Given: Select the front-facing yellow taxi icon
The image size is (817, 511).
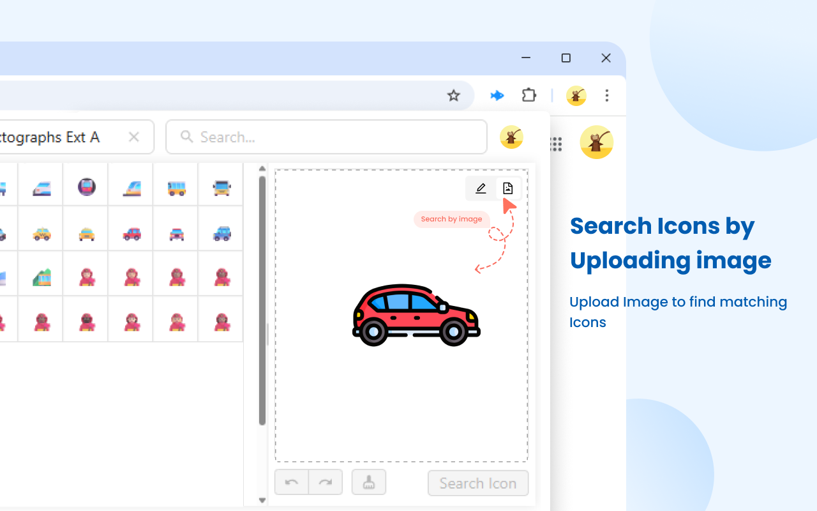Looking at the screenshot, I should pyautogui.click(x=87, y=234).
